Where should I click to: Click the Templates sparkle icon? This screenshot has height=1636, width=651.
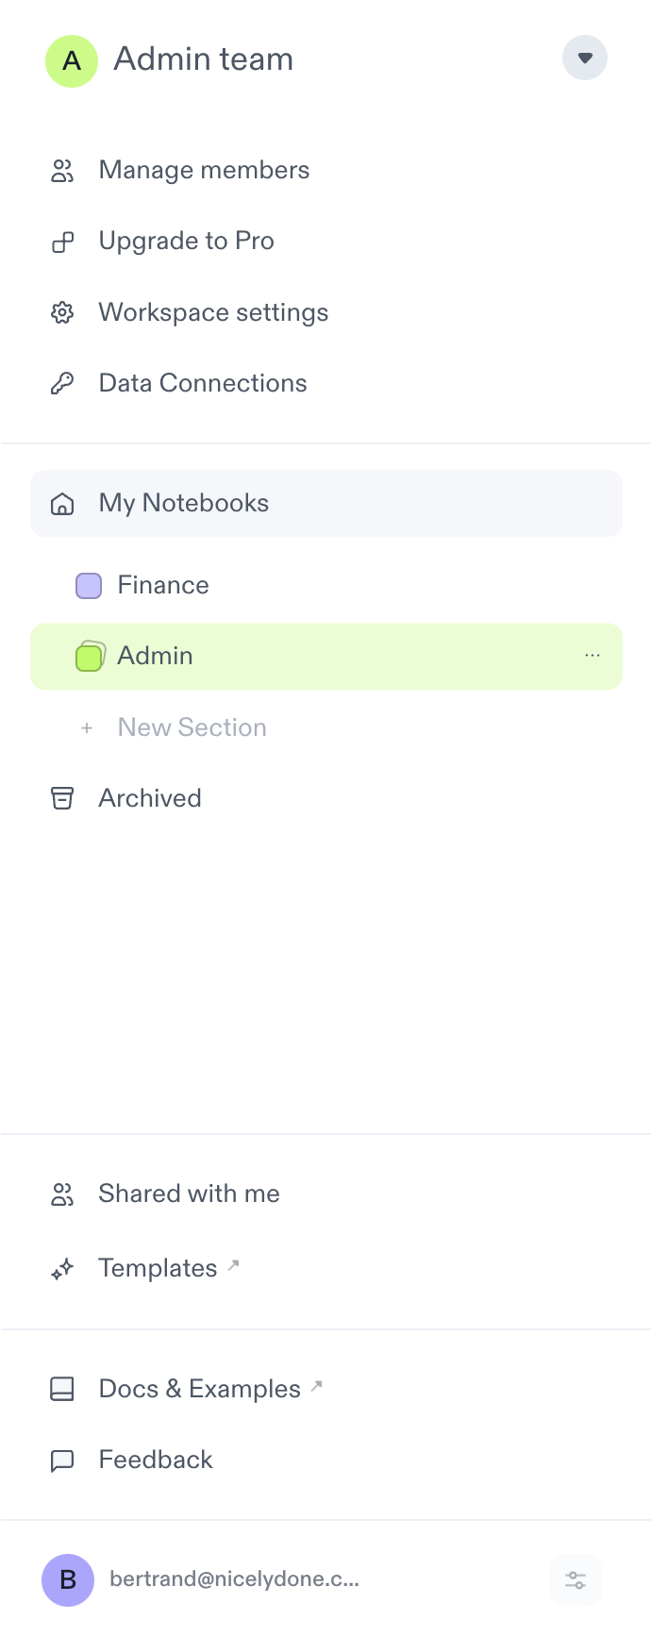click(61, 1269)
